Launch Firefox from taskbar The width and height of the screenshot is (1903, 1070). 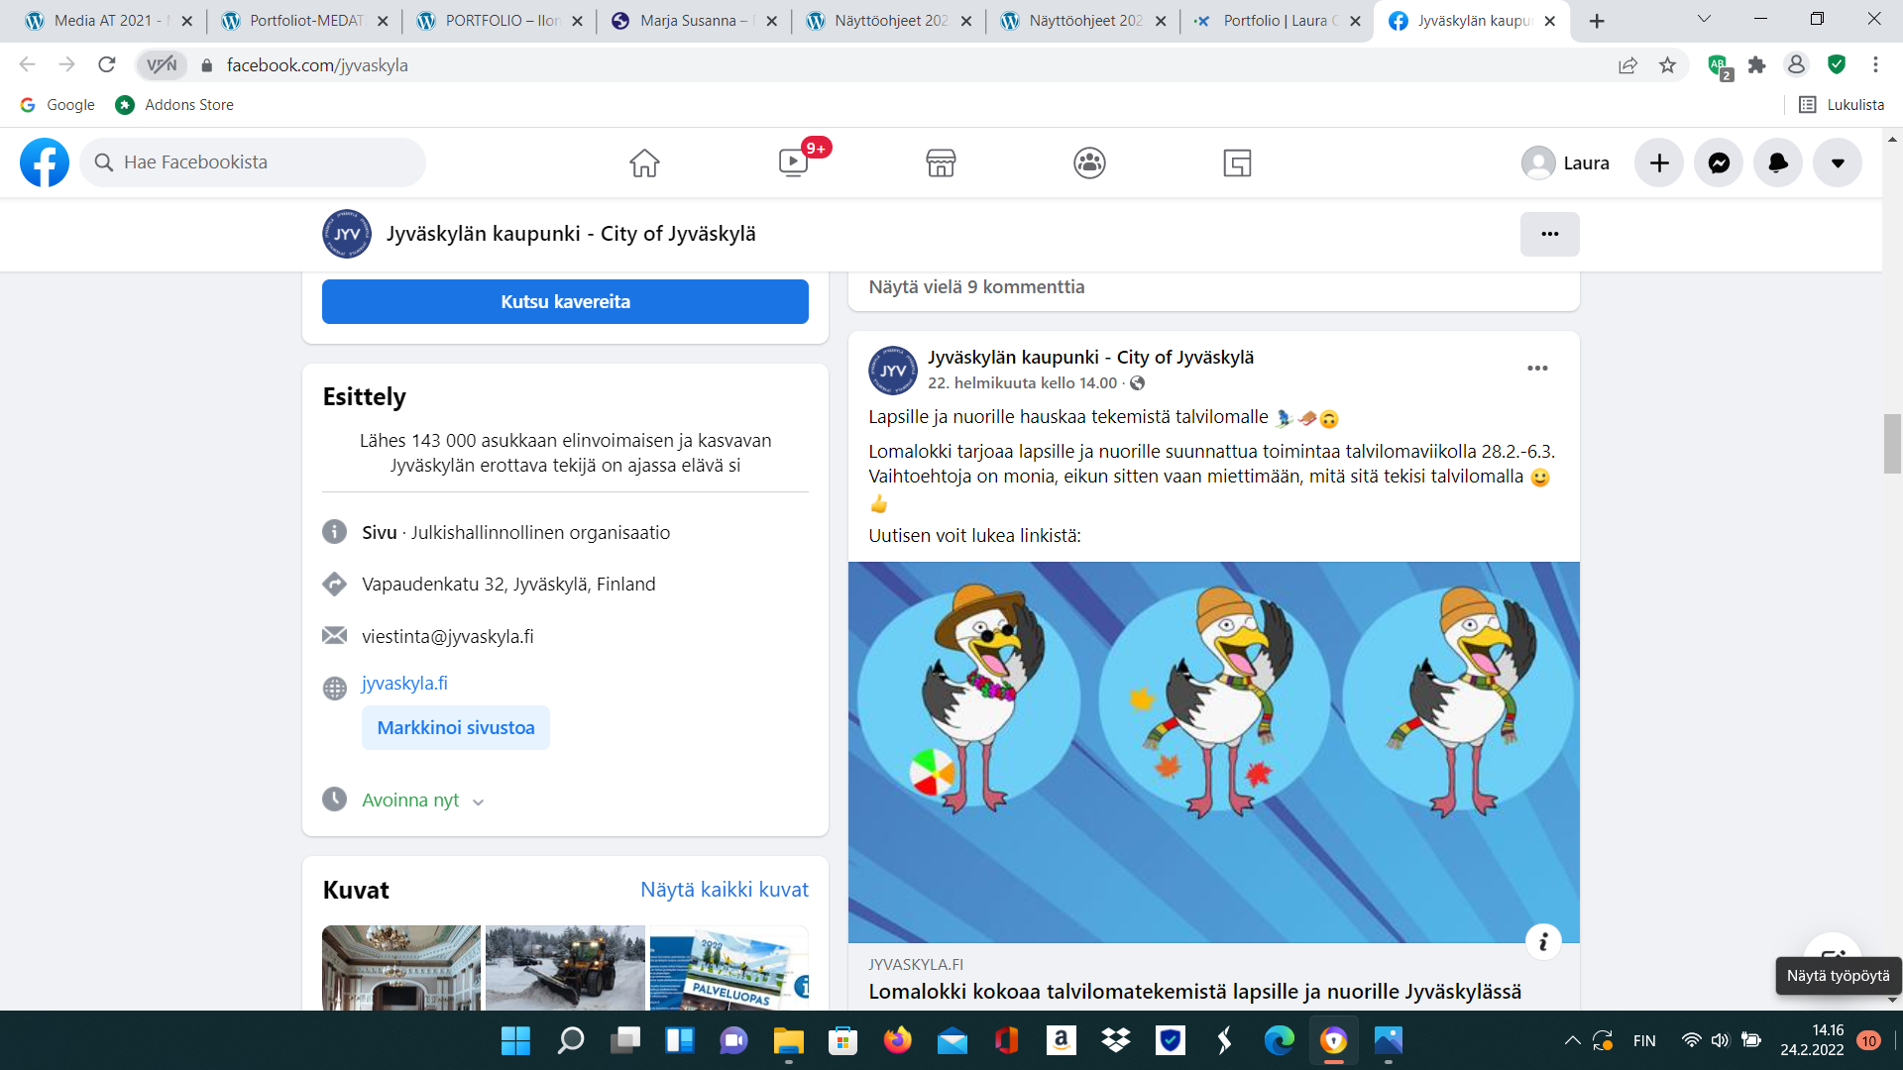click(898, 1040)
